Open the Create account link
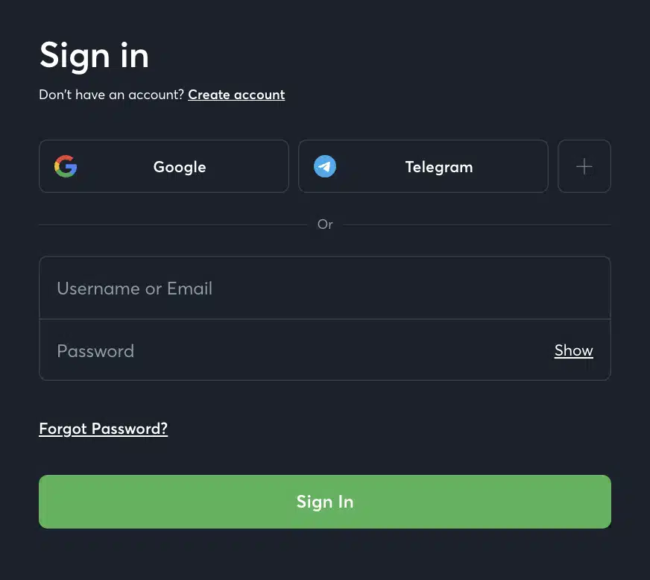This screenshot has height=580, width=650. click(236, 95)
